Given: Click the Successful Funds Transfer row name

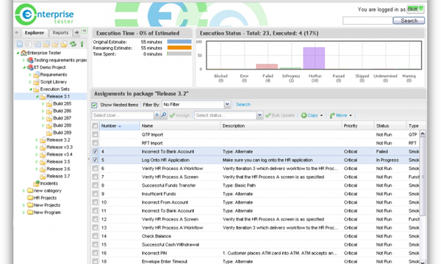Looking at the screenshot, I should click(169, 185).
